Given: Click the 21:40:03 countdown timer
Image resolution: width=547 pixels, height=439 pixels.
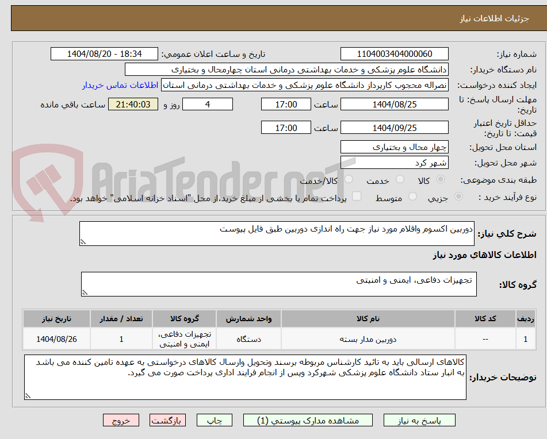Looking at the screenshot, I should [133, 104].
